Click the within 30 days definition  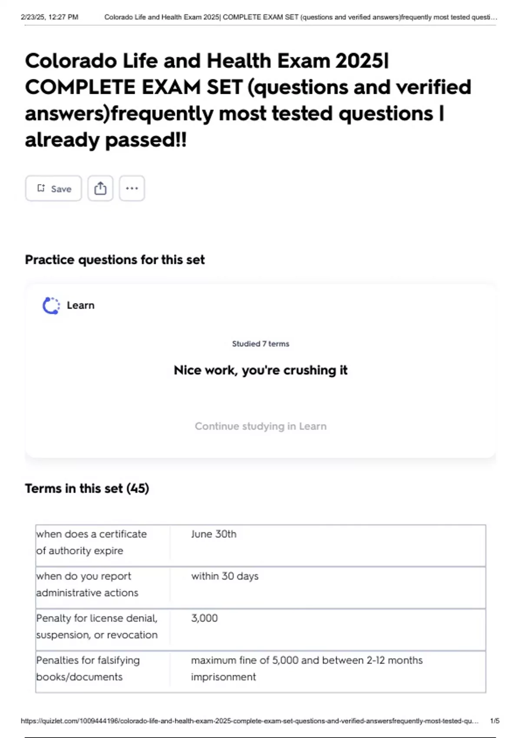224,577
